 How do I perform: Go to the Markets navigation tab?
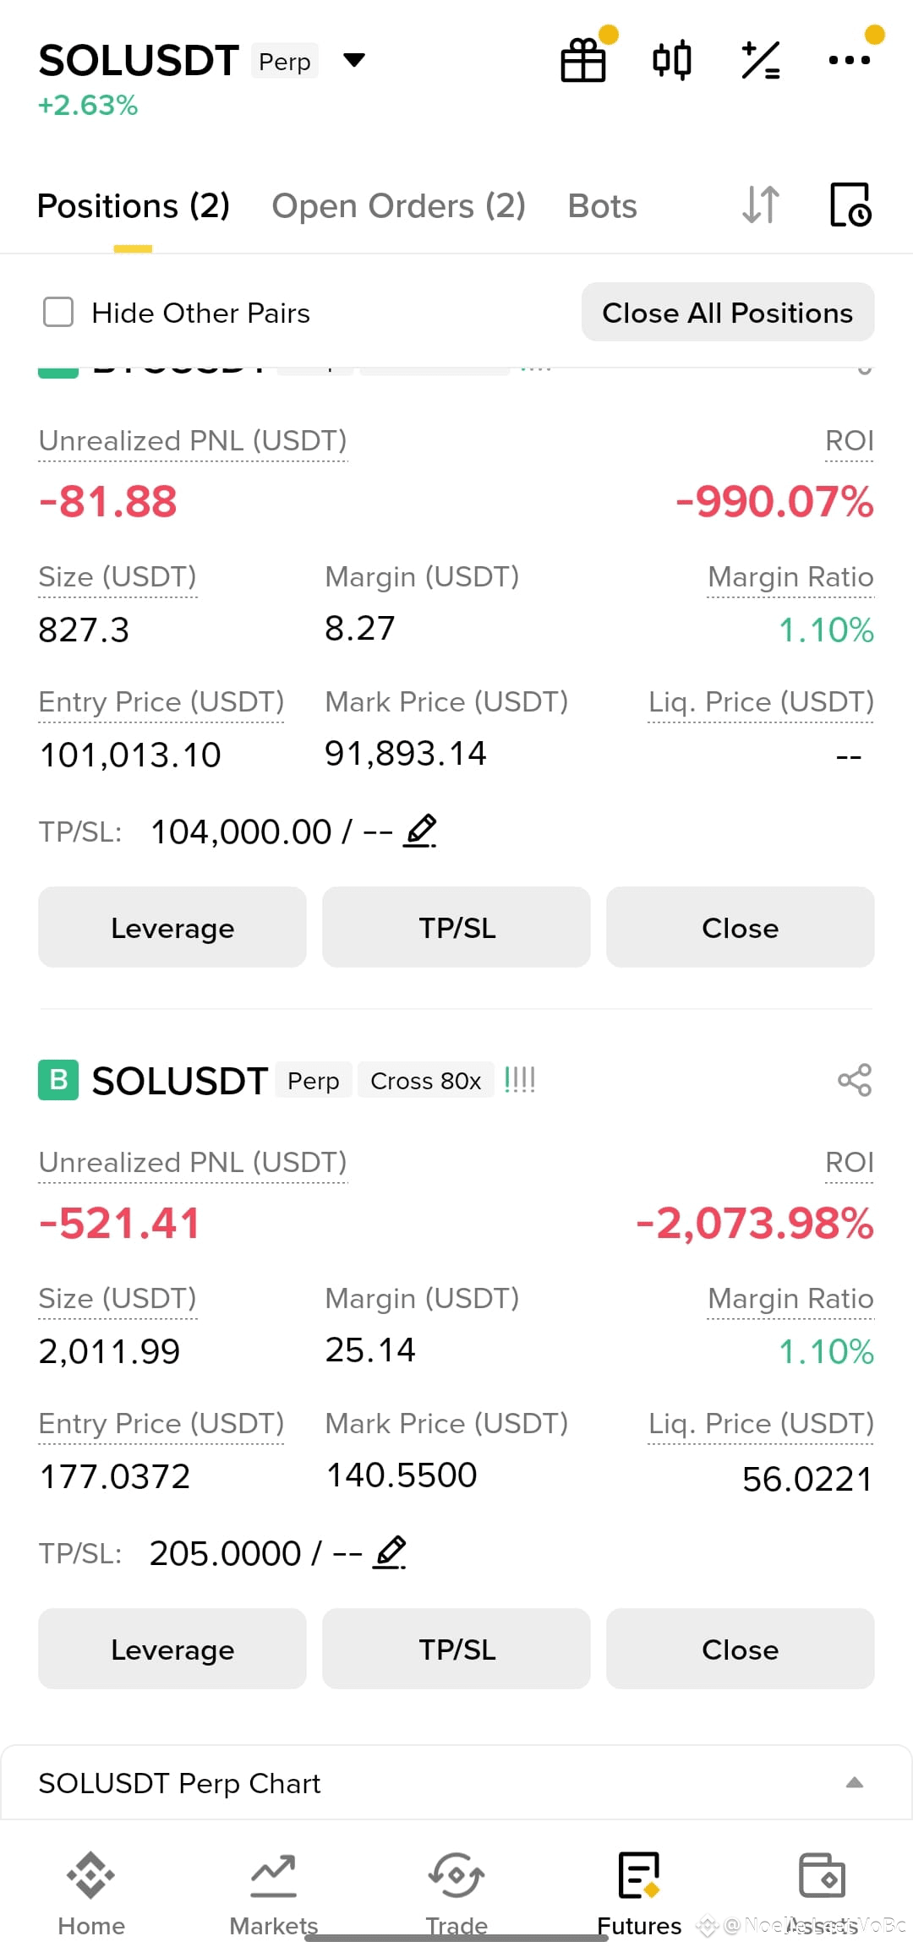[x=274, y=1893]
